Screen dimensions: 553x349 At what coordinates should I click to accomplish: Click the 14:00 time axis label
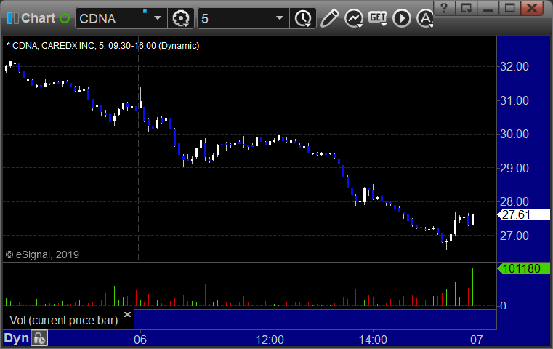point(373,340)
